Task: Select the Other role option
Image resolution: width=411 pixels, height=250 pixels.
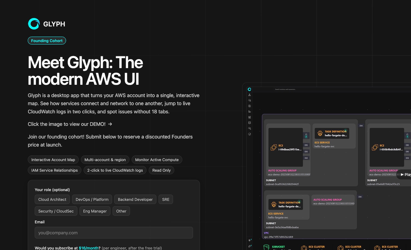Action: tap(121, 211)
